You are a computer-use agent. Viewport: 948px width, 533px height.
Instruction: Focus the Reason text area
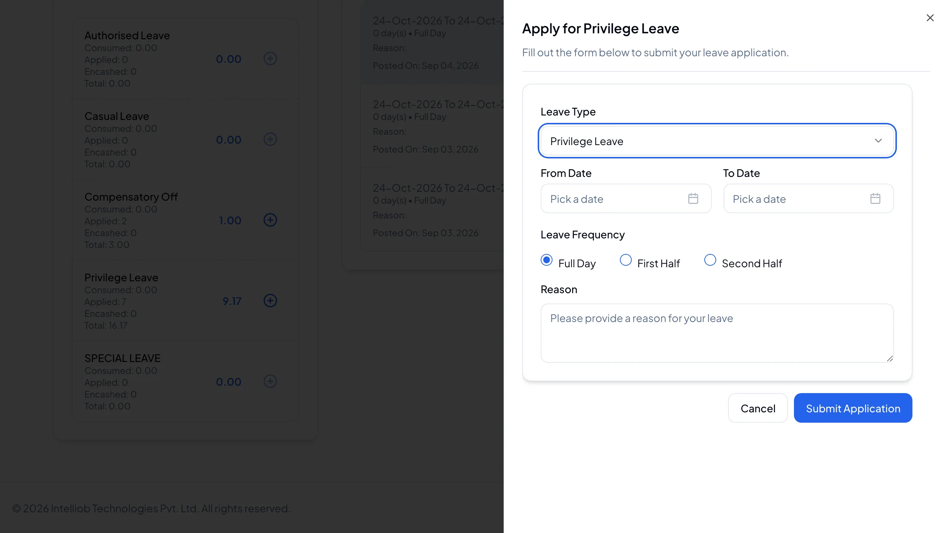pyautogui.click(x=717, y=333)
